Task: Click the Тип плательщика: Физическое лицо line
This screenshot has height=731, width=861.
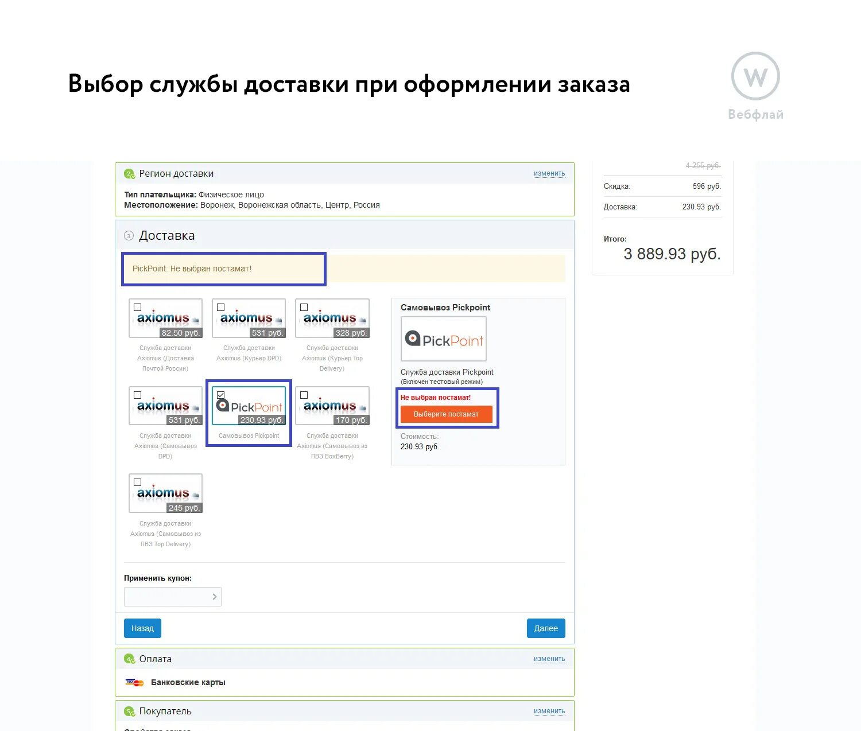Action: (x=194, y=195)
